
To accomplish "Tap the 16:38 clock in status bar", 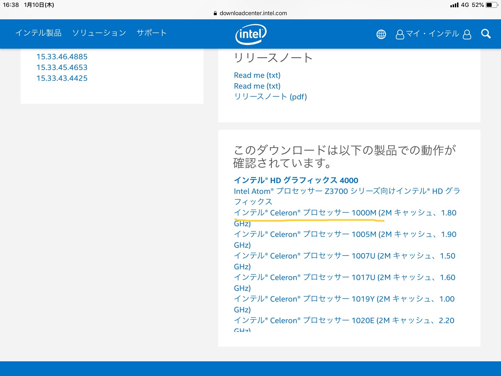I will click(x=11, y=5).
